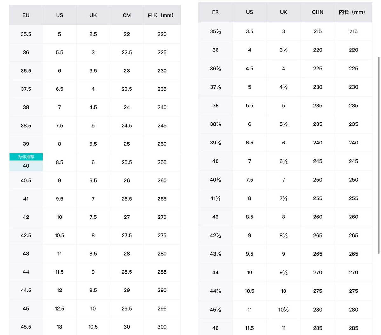This screenshot has height=335, width=381.
Task: Select the EU 35.5 row in left table
Action: [95, 34]
